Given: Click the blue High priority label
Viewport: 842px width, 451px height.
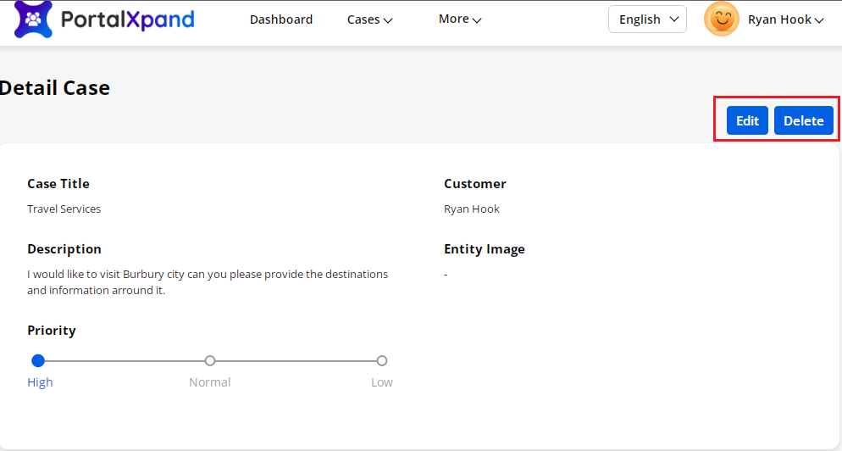Looking at the screenshot, I should 40,382.
